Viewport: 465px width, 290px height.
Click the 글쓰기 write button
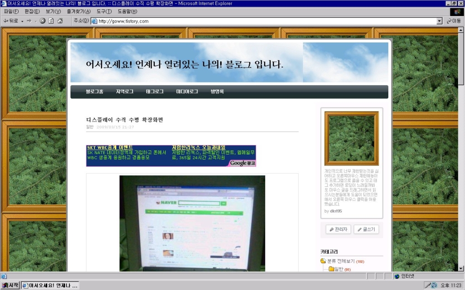point(366,229)
